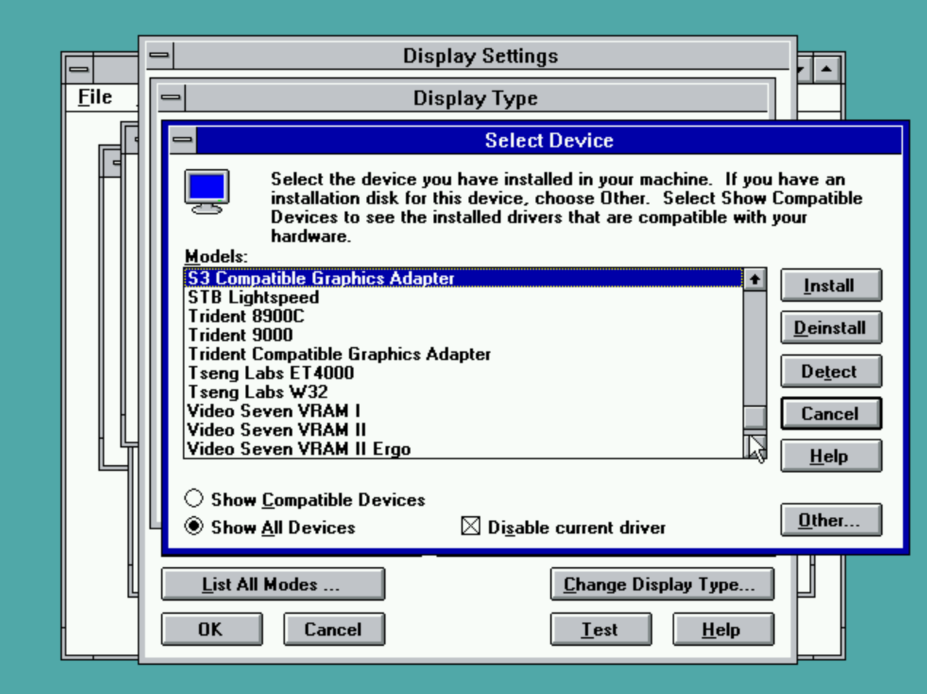
Task: Select the Show All Devices radio button
Action: [195, 527]
